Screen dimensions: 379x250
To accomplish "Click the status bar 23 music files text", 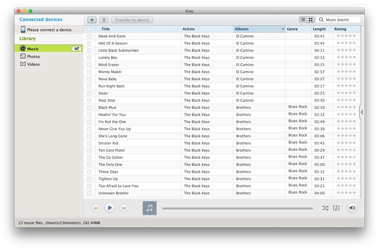I will (x=59, y=223).
